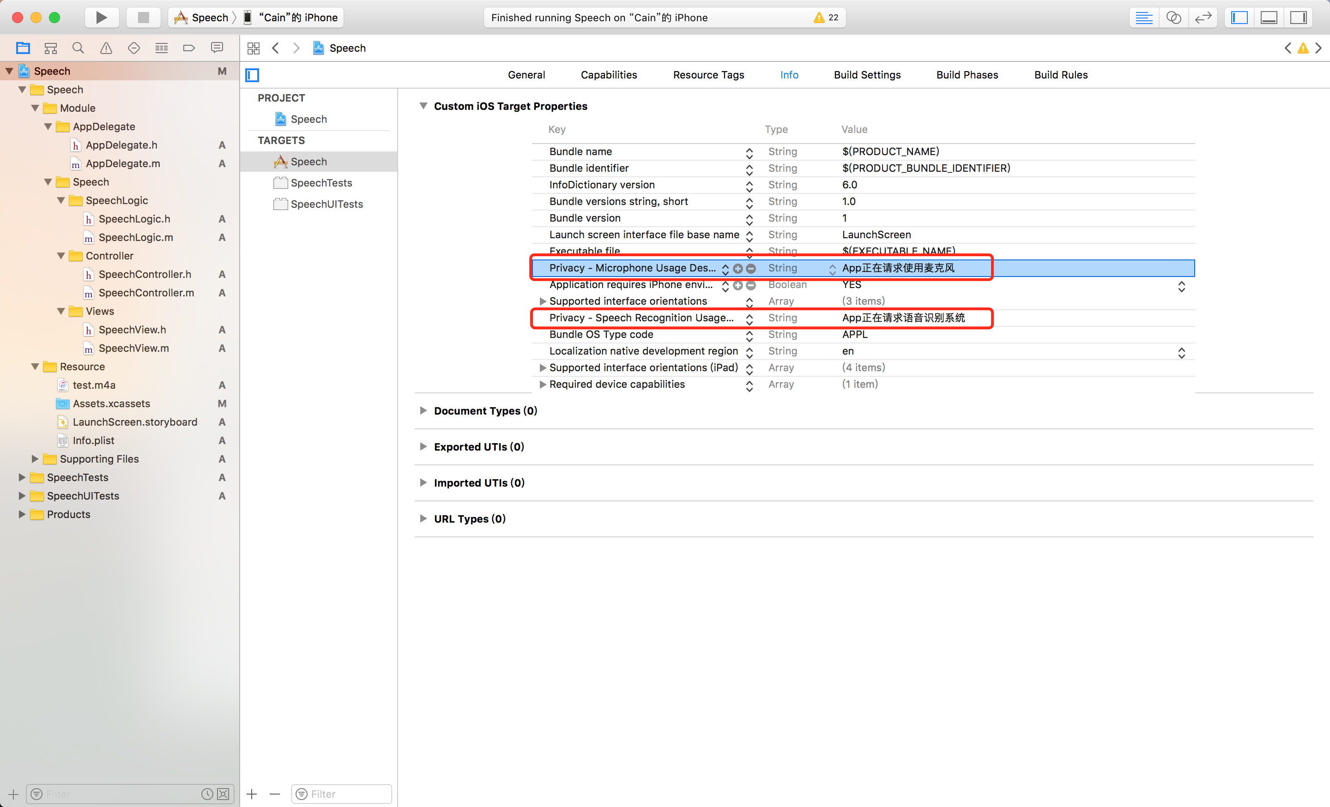The image size is (1330, 807).
Task: Open the Find navigator magnifier icon
Action: point(78,48)
